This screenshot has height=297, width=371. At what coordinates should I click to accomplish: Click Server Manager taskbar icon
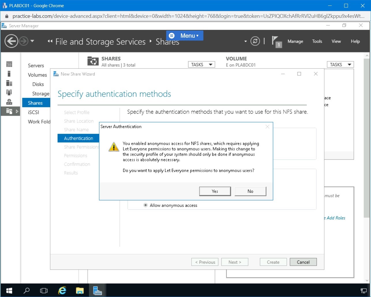[x=98, y=290]
